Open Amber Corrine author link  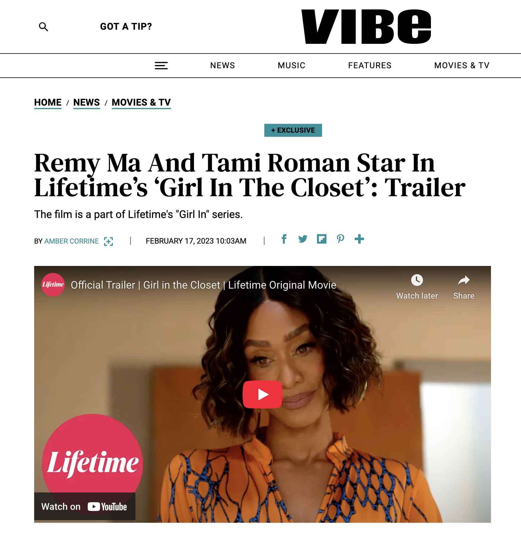coord(72,241)
